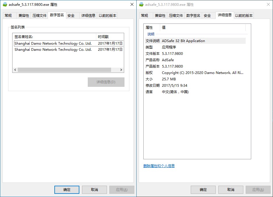
Task: Click 确定 on the left window
Action: click(67, 189)
